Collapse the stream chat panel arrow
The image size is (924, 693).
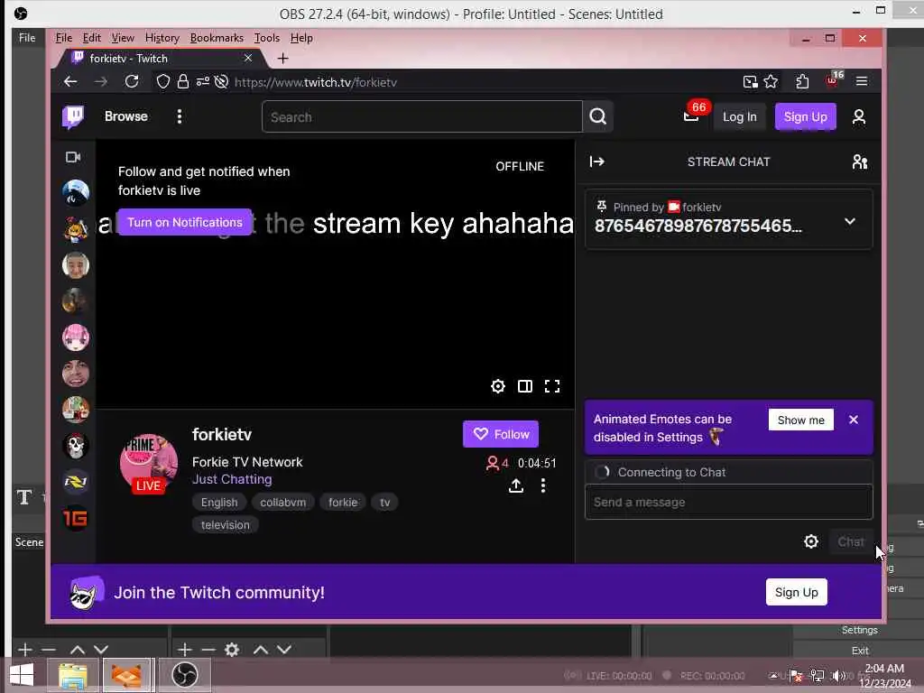(x=597, y=162)
